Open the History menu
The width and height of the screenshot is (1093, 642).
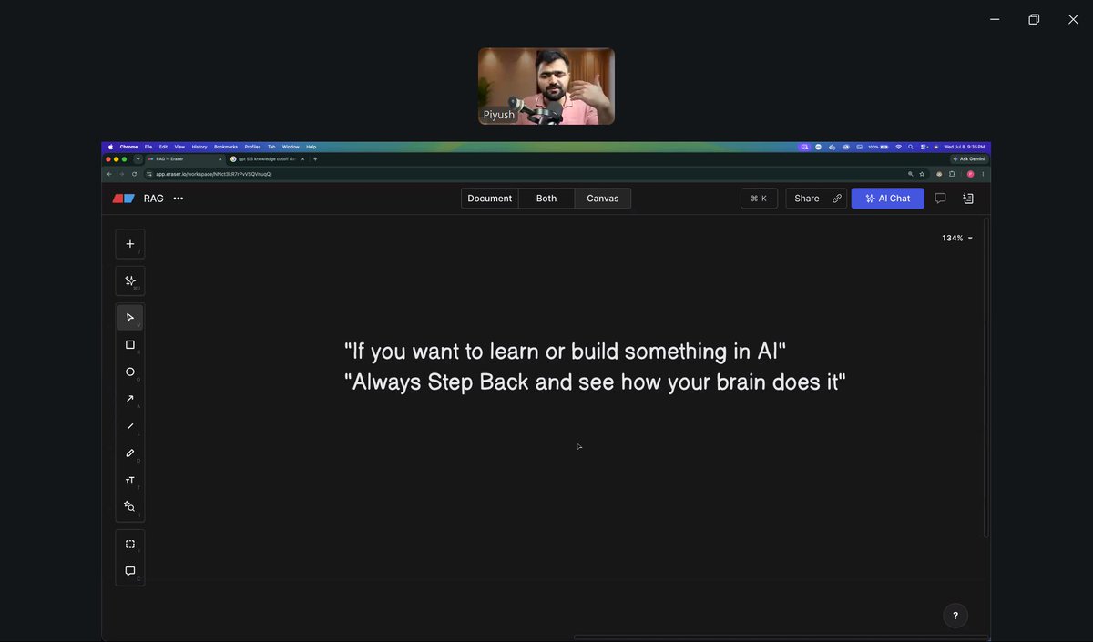pos(199,147)
